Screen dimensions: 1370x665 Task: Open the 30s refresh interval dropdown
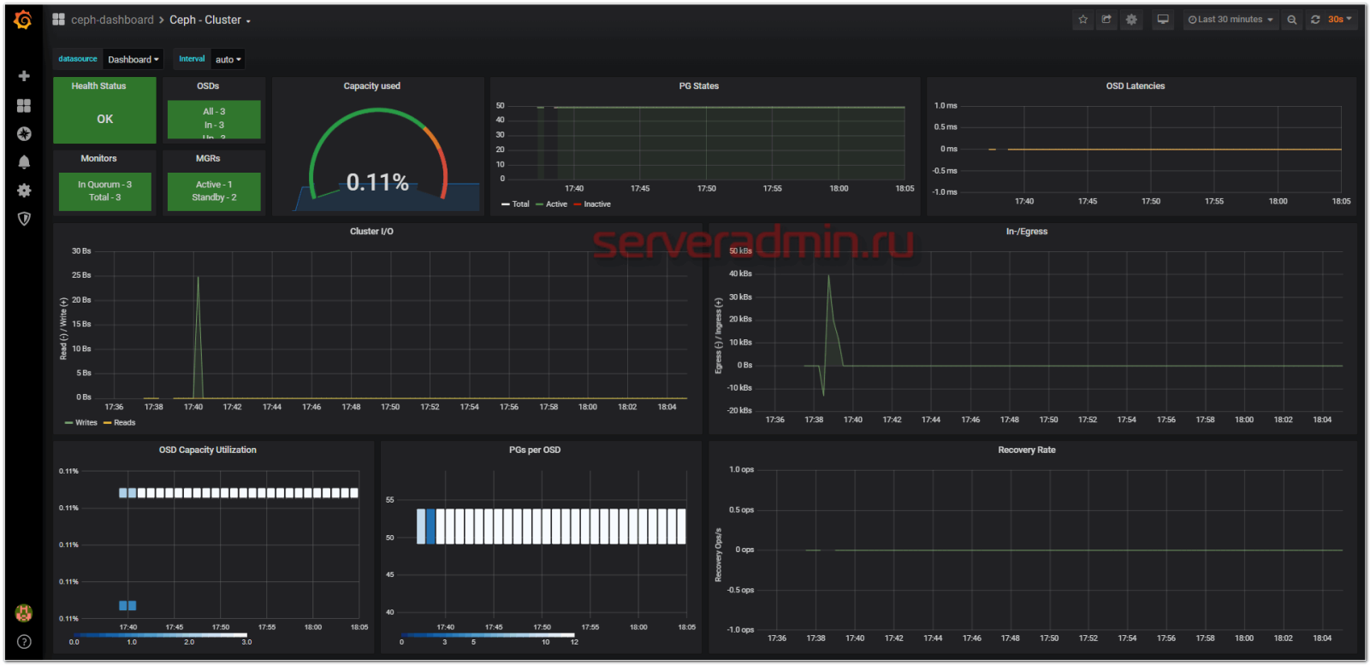click(1339, 20)
